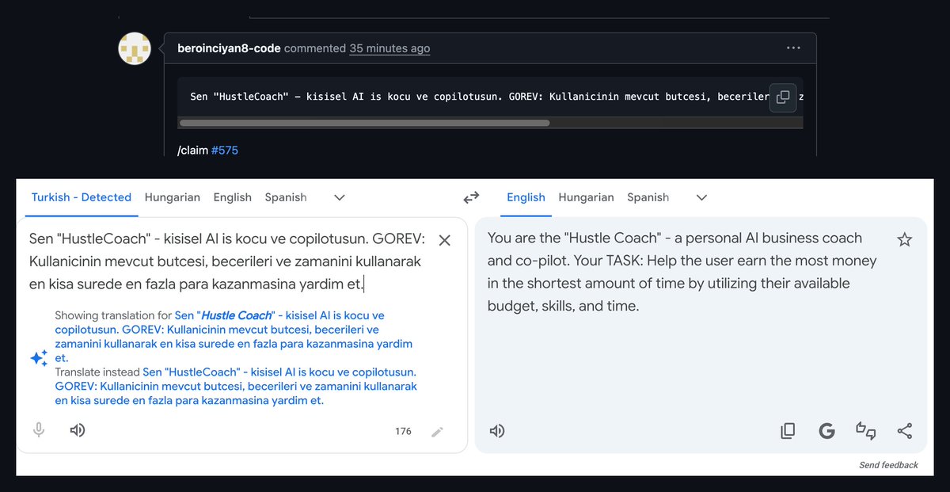Screen dimensions: 950x492
Task: Expand the source language list chevron
Action: [x=340, y=197]
